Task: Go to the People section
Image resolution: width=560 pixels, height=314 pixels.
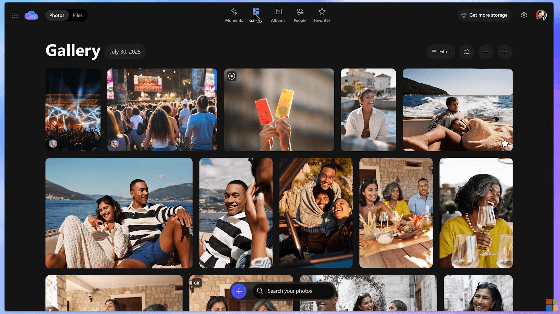Action: [x=300, y=15]
